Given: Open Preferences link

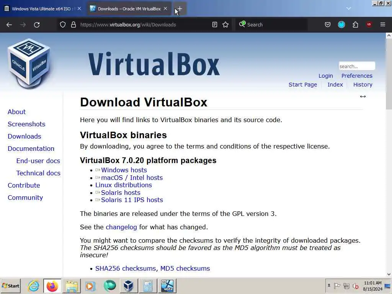Looking at the screenshot, I should tap(357, 76).
